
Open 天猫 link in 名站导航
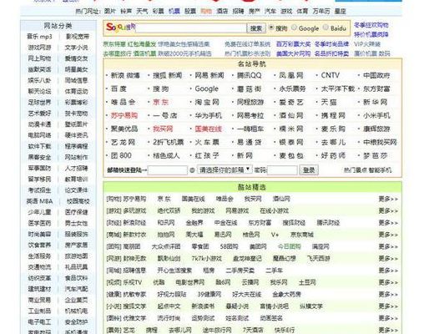click(329, 102)
